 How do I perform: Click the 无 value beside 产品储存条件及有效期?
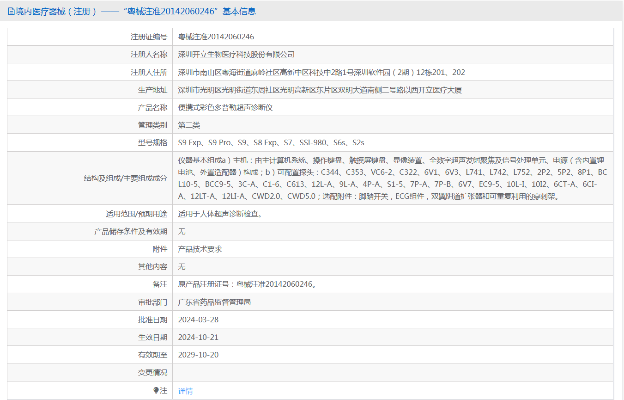click(182, 232)
